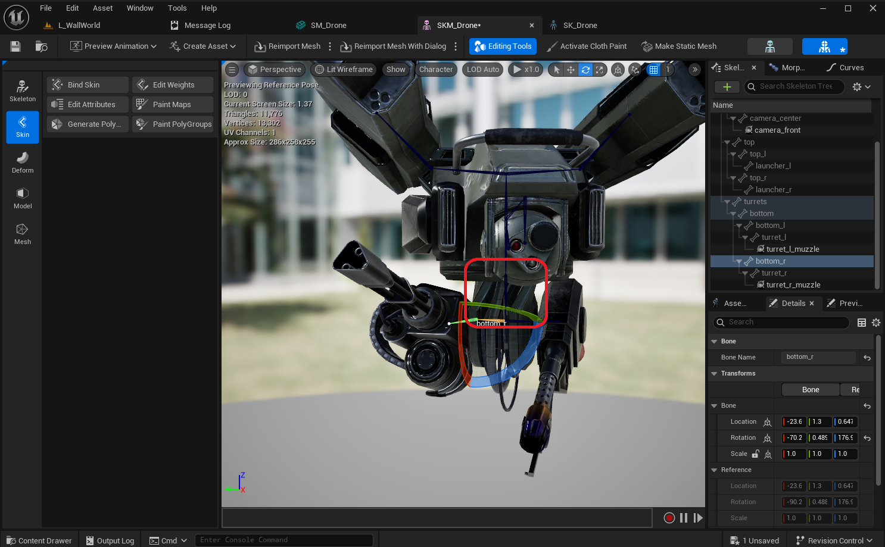Click Reimport Mesh With Dialog
Screen dimensions: 885x547
[393, 46]
